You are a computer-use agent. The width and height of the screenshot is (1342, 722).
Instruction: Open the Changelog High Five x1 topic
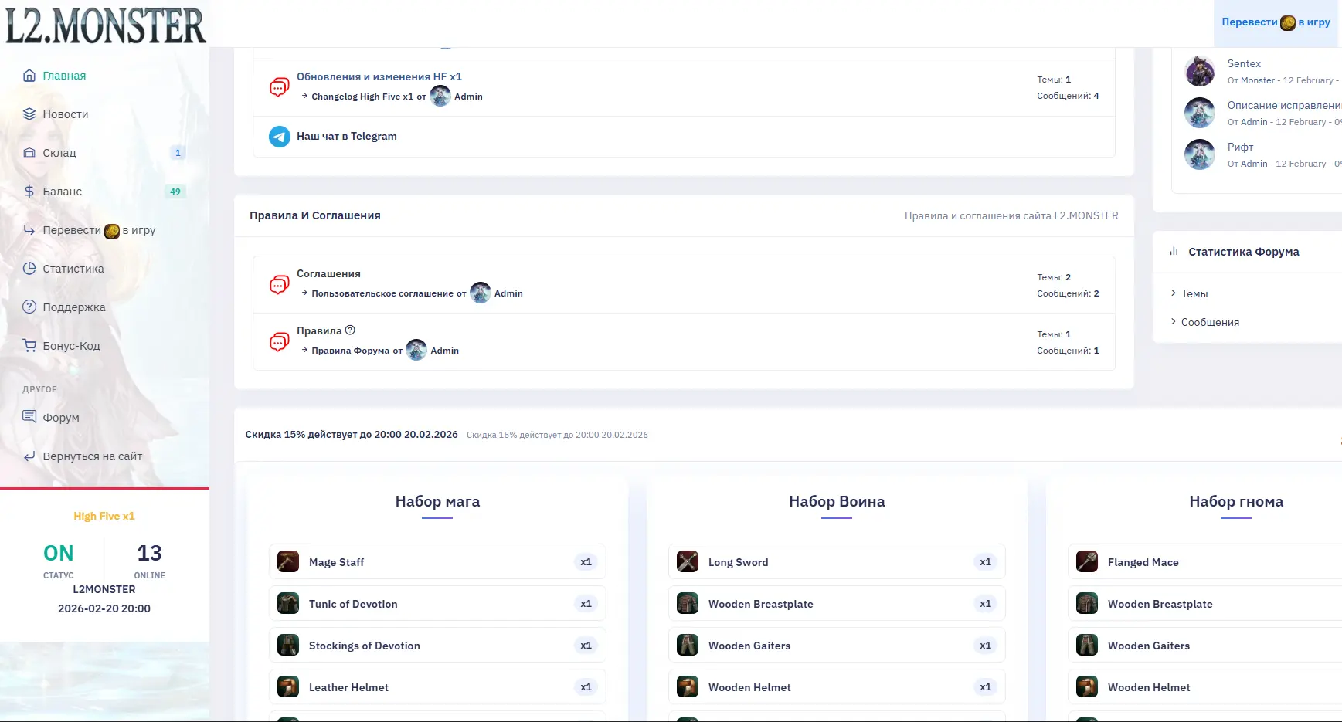pos(362,97)
